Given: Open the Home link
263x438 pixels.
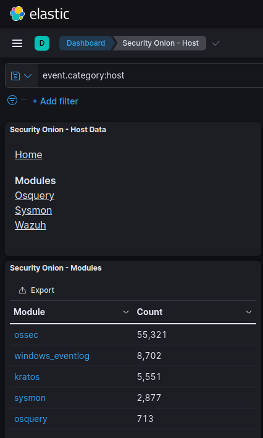Looking at the screenshot, I should click(x=28, y=154).
